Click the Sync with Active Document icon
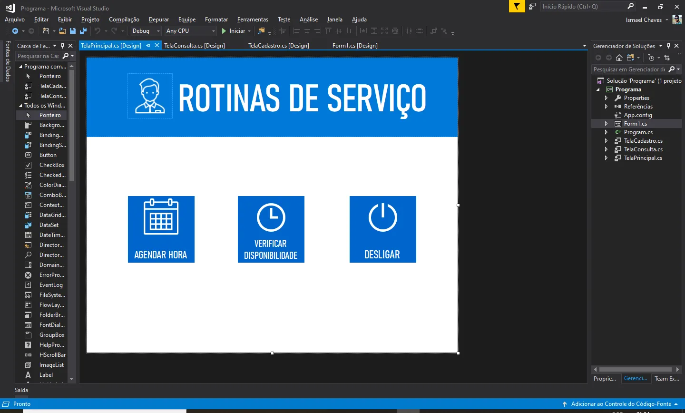Screen dimensions: 685x413 667,58
